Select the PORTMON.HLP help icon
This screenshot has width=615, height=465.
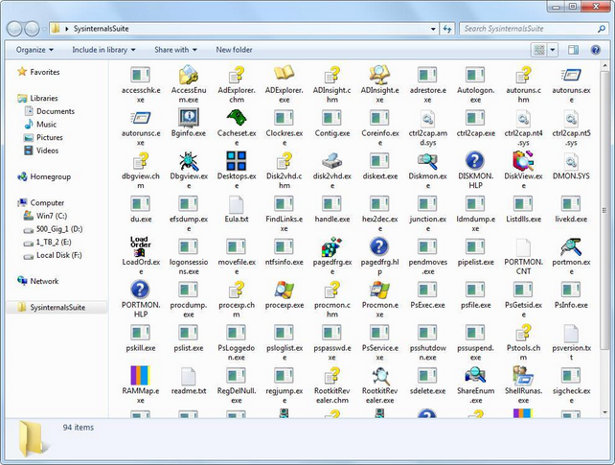[141, 290]
